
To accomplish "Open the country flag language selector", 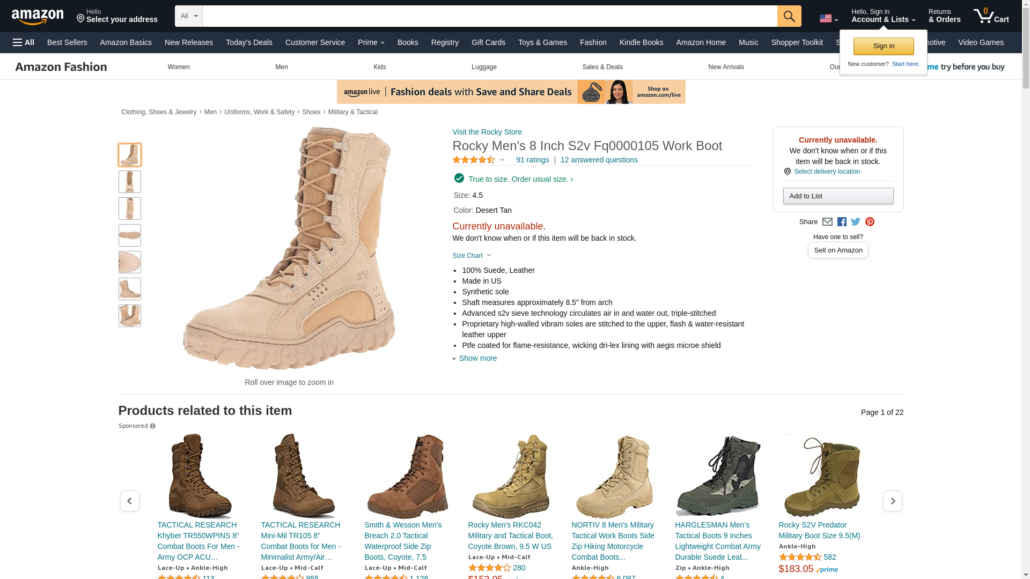I will [x=828, y=19].
